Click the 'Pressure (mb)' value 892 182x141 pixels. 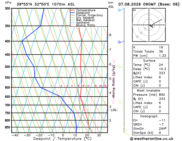tap(162, 95)
